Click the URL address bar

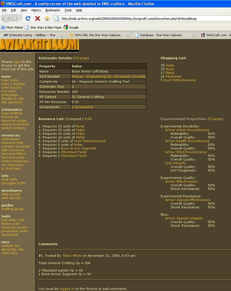click(142, 18)
